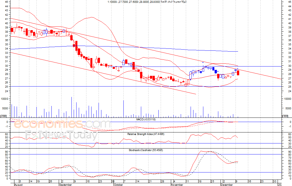
Task: Click the x1000 volume scale box on left
Action: coord(3,116)
